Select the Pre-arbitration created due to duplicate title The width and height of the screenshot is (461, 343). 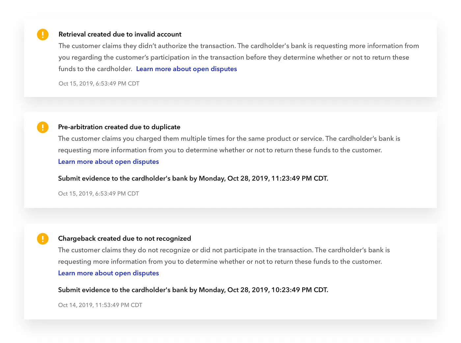tap(119, 127)
